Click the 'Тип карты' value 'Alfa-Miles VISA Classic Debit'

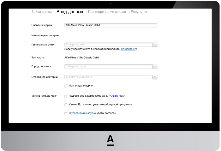pos(81,57)
